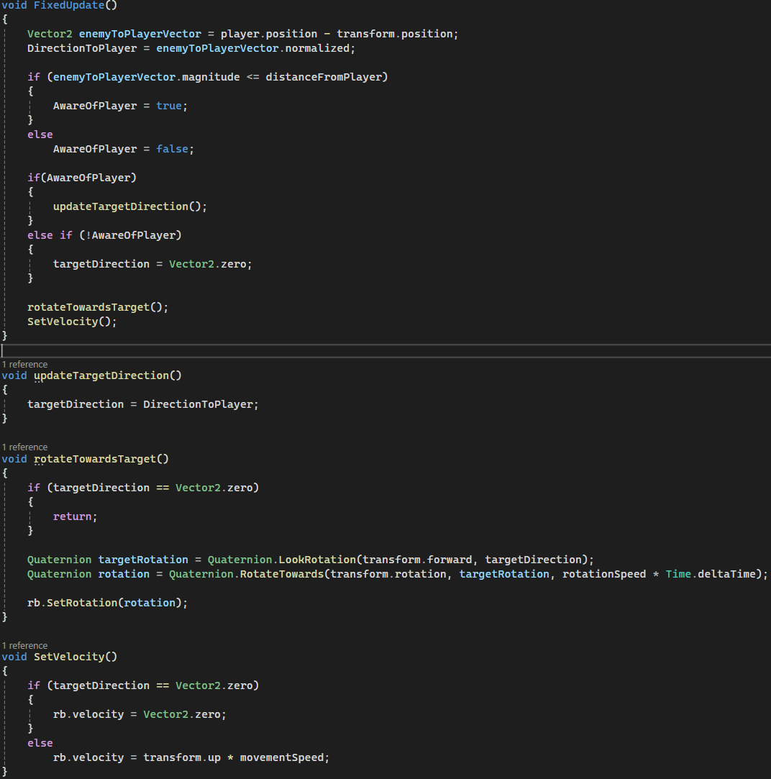
Task: Click the 'if(AwareOfPlayer)' condition
Action: [82, 178]
